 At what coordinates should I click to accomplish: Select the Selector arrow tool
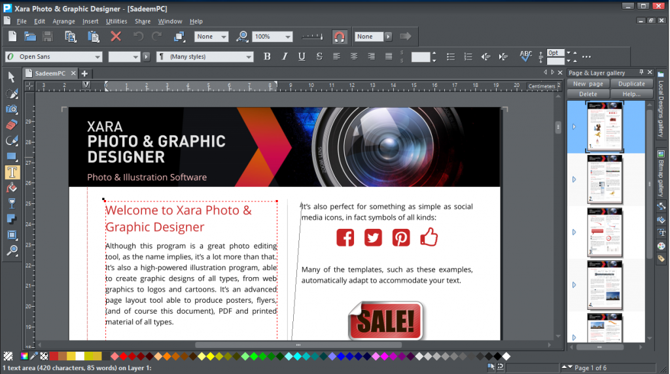point(12,77)
